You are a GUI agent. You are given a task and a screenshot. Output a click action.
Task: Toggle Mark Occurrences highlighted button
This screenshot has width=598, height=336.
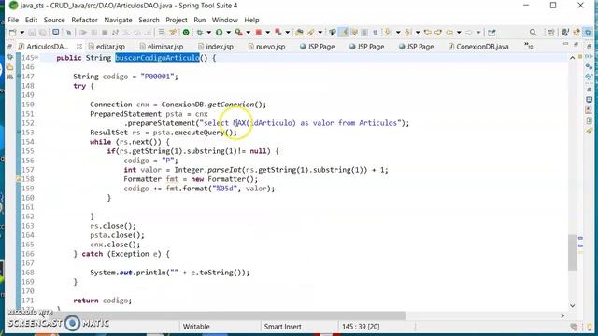point(344,33)
